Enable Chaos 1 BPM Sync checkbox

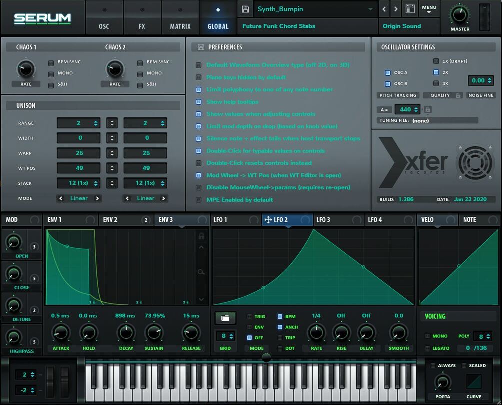tap(51, 63)
